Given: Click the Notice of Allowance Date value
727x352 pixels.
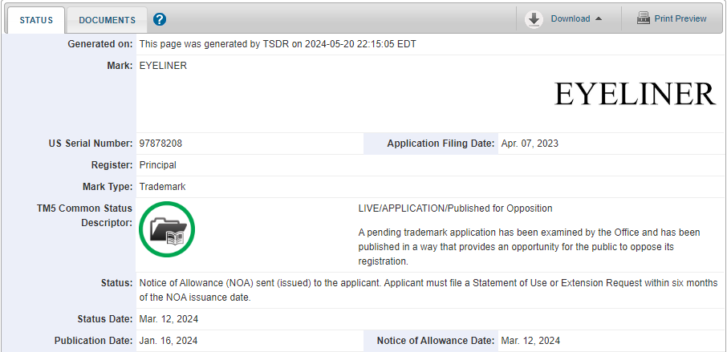Looking at the screenshot, I should tap(530, 341).
